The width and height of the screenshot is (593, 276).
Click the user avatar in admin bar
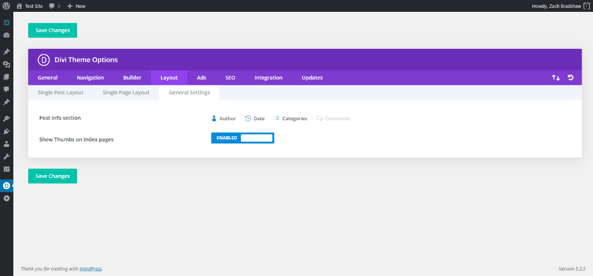587,6
